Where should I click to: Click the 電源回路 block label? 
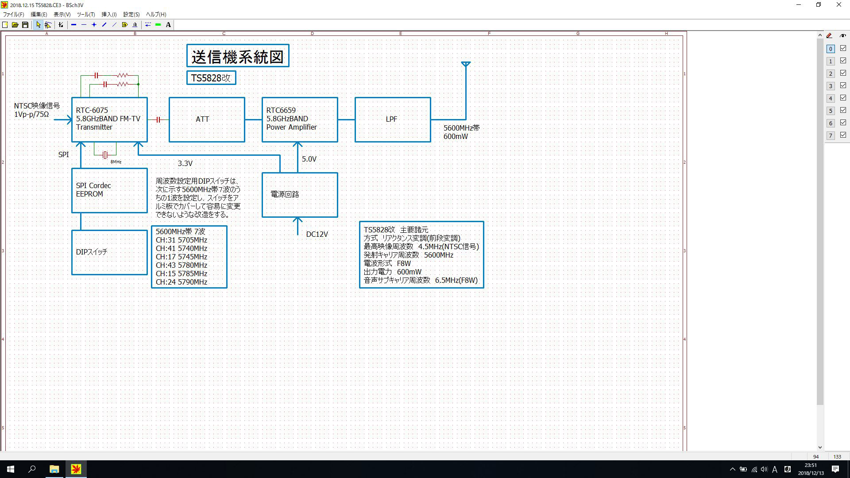click(x=285, y=194)
